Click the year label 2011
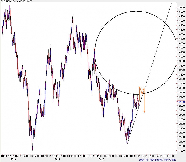The width and height of the screenshot is (186, 162). 57,159
